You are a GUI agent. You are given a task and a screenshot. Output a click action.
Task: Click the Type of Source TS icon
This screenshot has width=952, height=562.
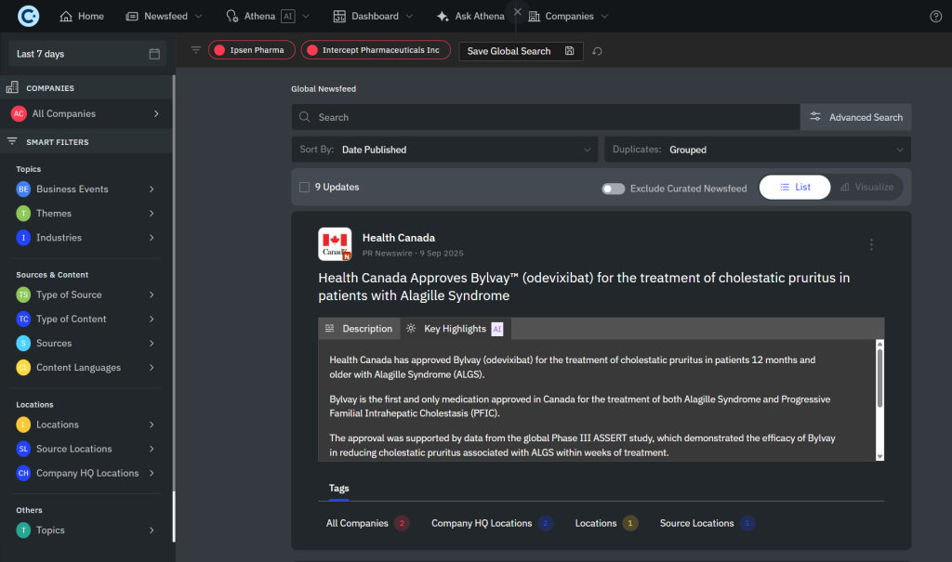pyautogui.click(x=23, y=294)
